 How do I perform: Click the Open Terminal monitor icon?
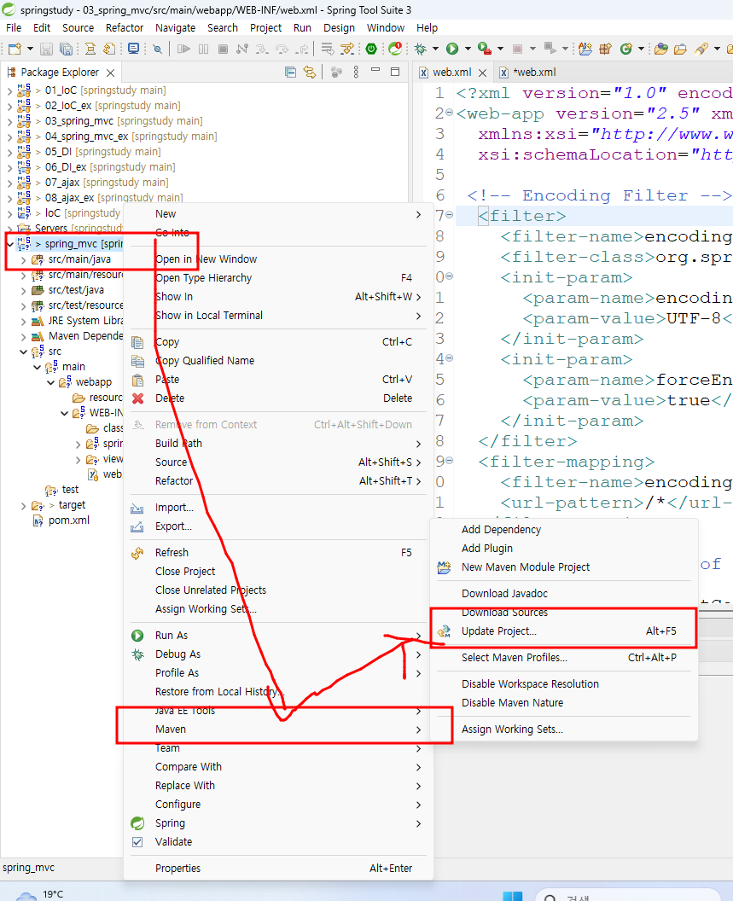coord(133,49)
